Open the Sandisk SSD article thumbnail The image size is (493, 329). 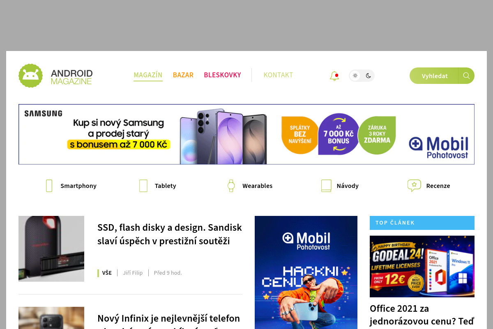pyautogui.click(x=51, y=249)
